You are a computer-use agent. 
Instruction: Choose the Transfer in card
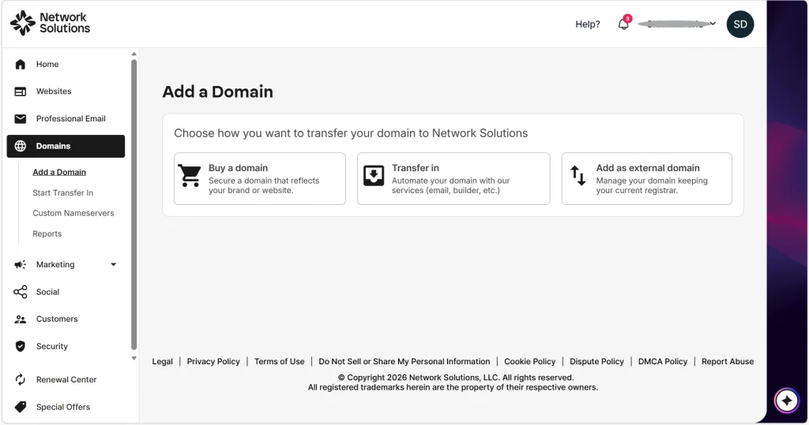point(453,179)
